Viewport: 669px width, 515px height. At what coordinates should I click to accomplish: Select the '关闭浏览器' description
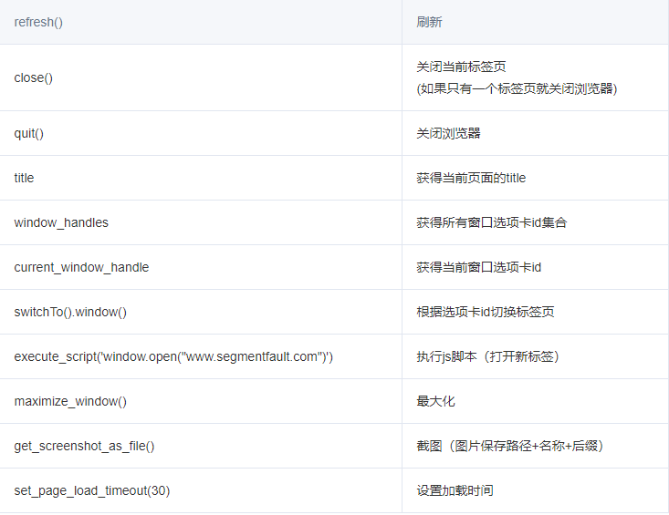point(448,133)
